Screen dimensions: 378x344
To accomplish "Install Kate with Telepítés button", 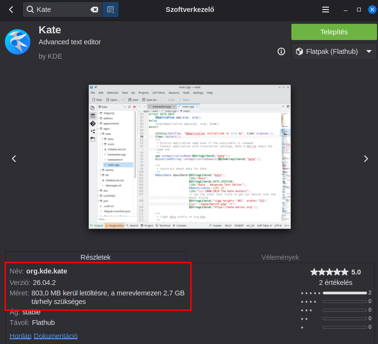I will click(334, 32).
